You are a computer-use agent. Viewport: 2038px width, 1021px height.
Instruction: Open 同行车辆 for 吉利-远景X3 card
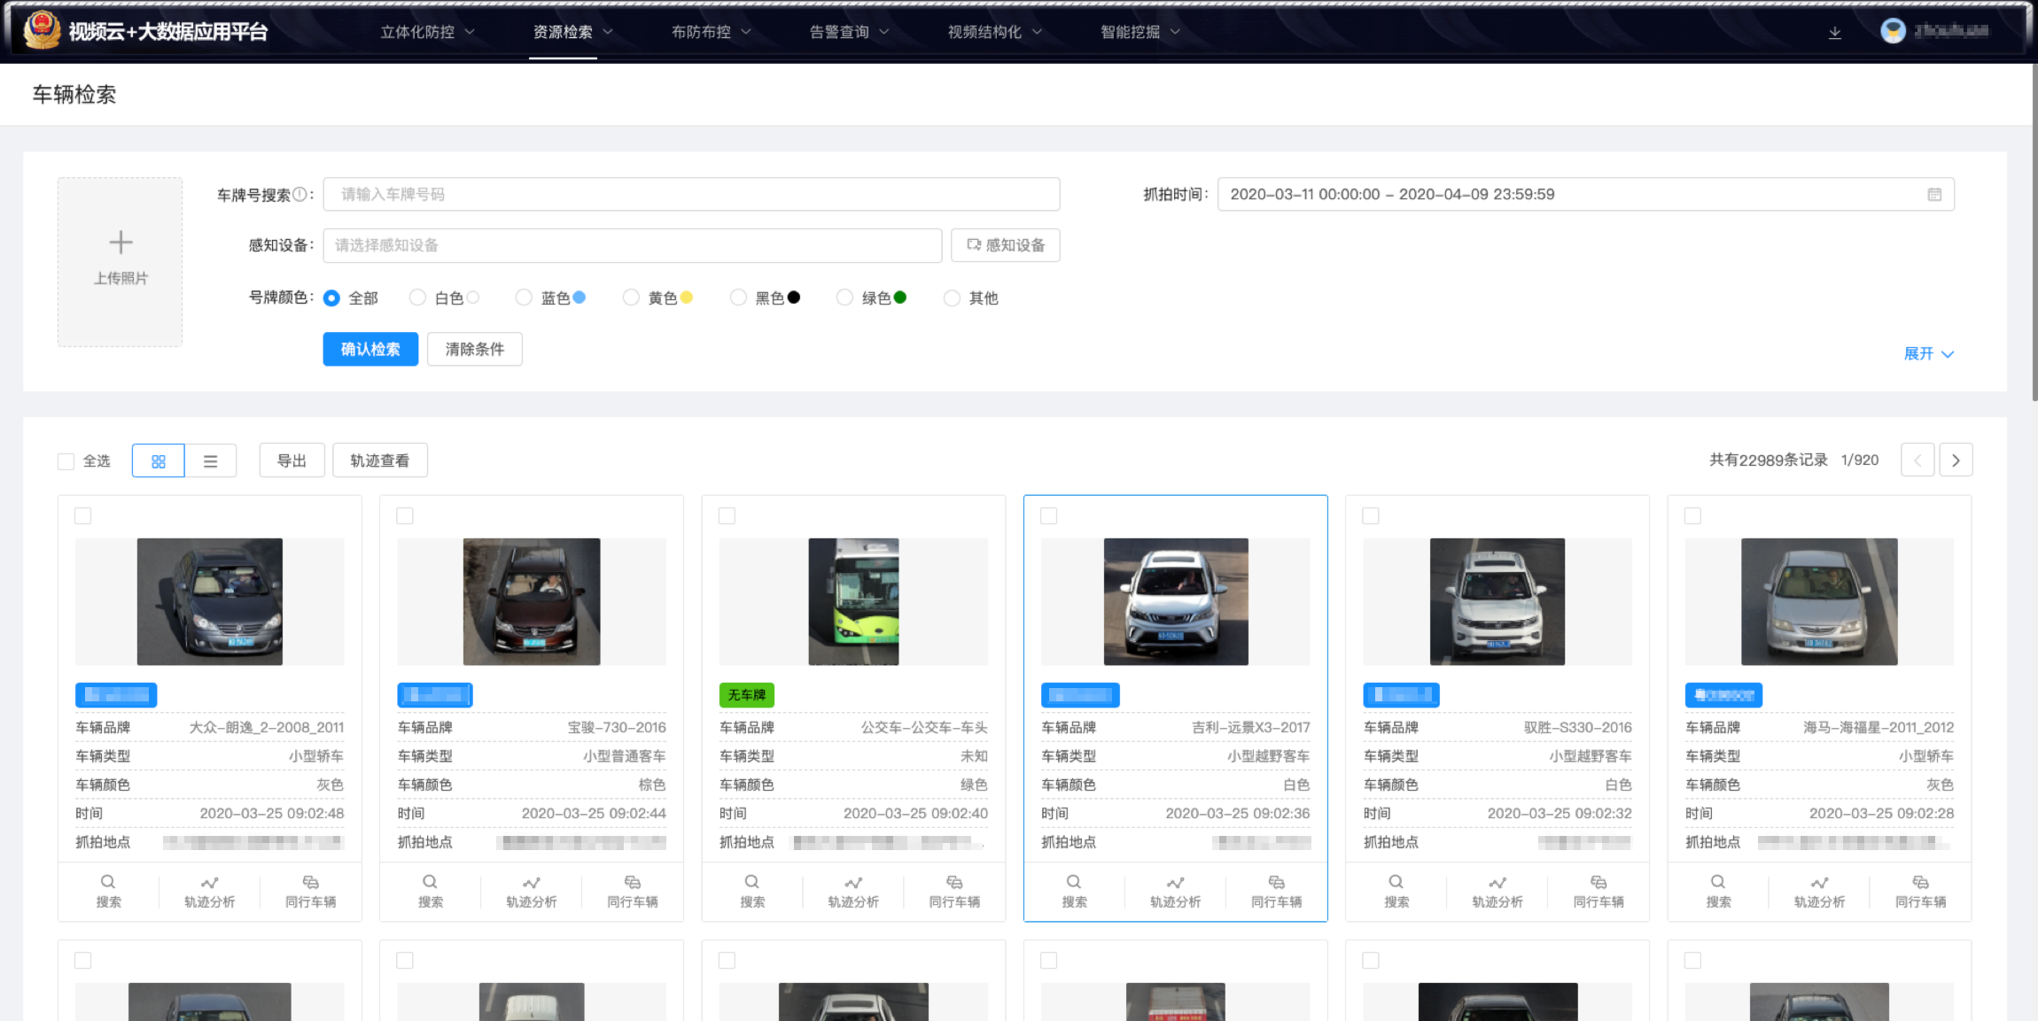tap(1276, 891)
